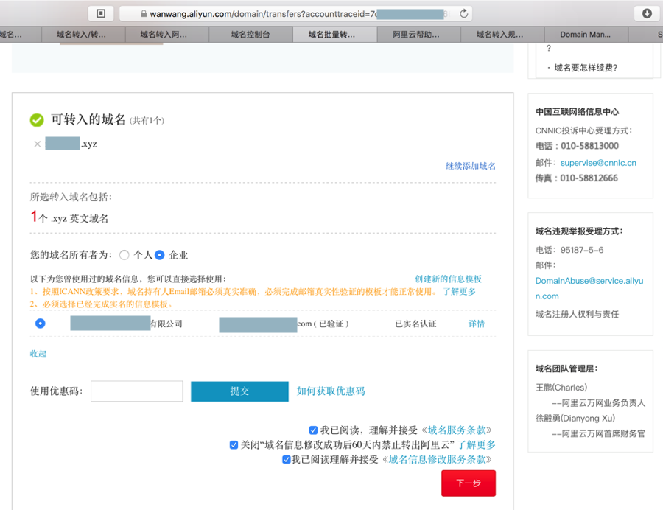Click 传真：010-58812666 text
Viewport: 663px width, 510px height.
(576, 178)
